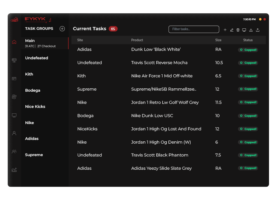Viewport: 276px width, 201px height.
Task: Click Copped! status on Travis Scott Reverse Mocha
Action: click(248, 63)
